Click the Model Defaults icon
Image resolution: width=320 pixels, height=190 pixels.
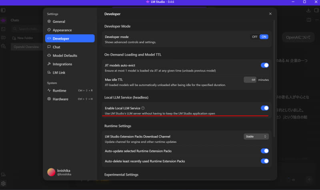point(49,55)
